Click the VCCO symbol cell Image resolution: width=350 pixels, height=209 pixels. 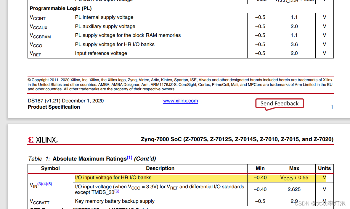click(x=50, y=45)
